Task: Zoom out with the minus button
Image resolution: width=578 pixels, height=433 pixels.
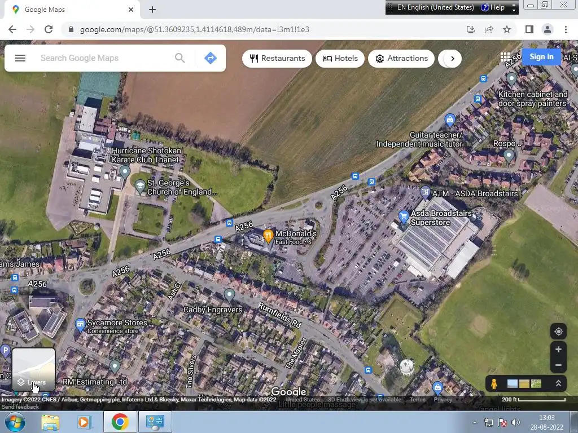Action: point(558,365)
